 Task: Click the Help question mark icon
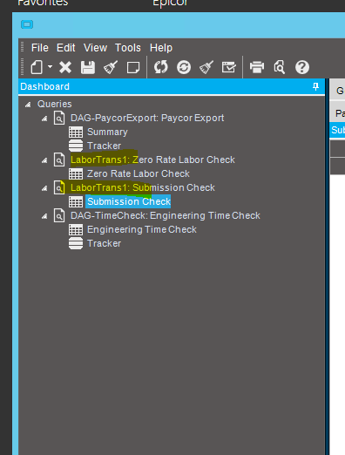click(x=302, y=67)
